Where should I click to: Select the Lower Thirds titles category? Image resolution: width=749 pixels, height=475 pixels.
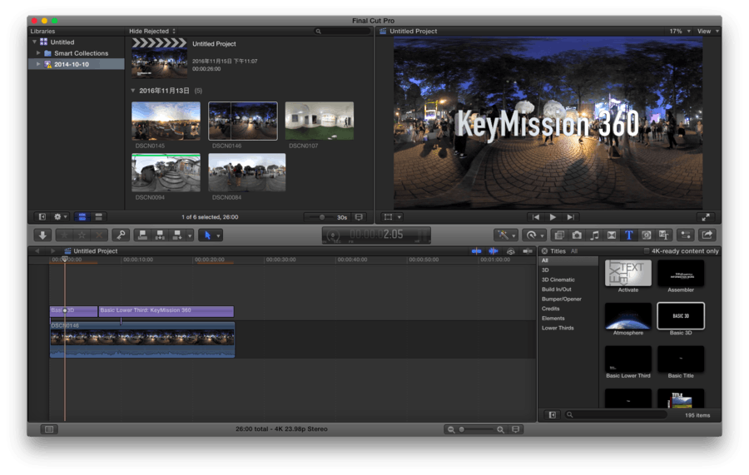558,328
